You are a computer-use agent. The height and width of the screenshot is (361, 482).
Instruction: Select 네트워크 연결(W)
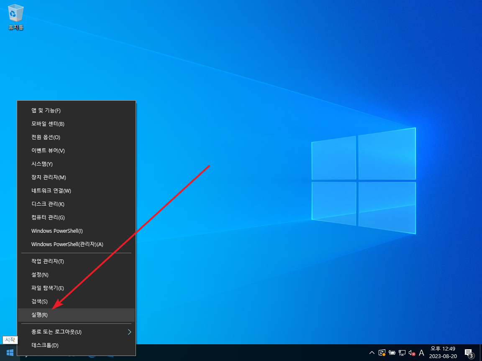[x=76, y=191]
